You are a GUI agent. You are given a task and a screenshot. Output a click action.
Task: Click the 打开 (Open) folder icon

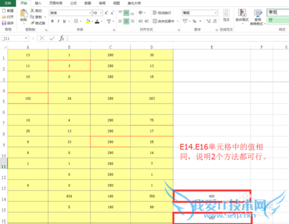[x=4, y=17]
